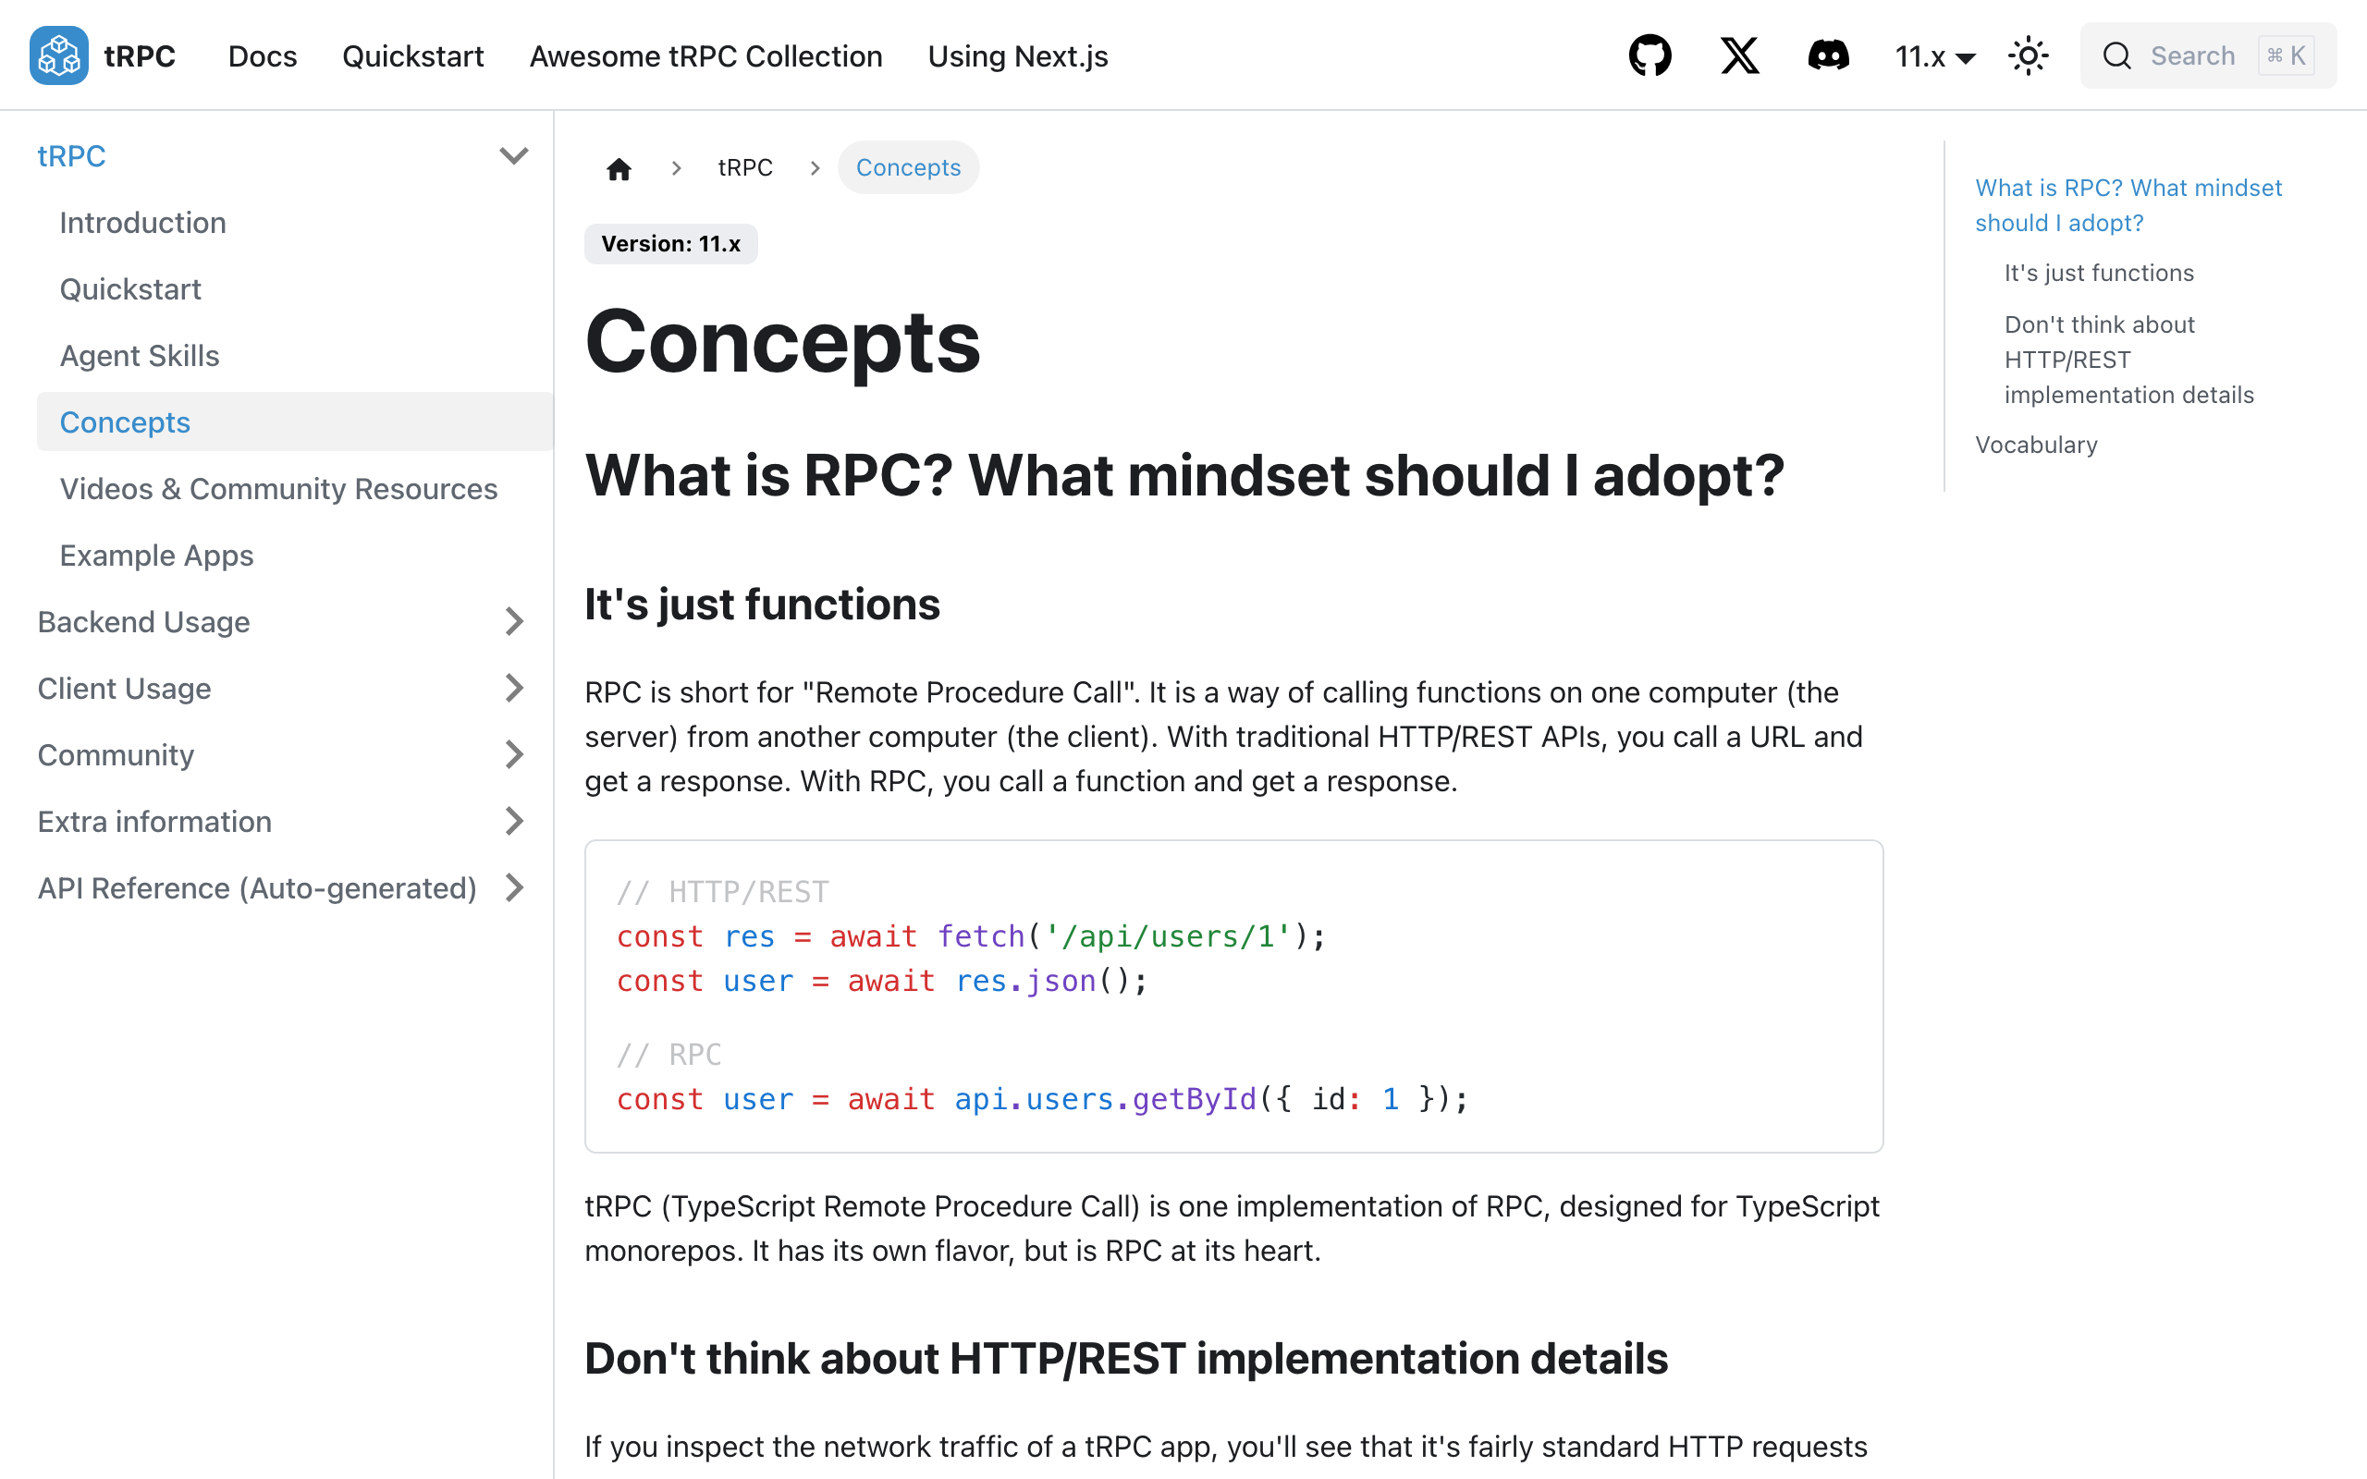The image size is (2367, 1479).
Task: Click the tRPC logo icon
Action: point(58,55)
